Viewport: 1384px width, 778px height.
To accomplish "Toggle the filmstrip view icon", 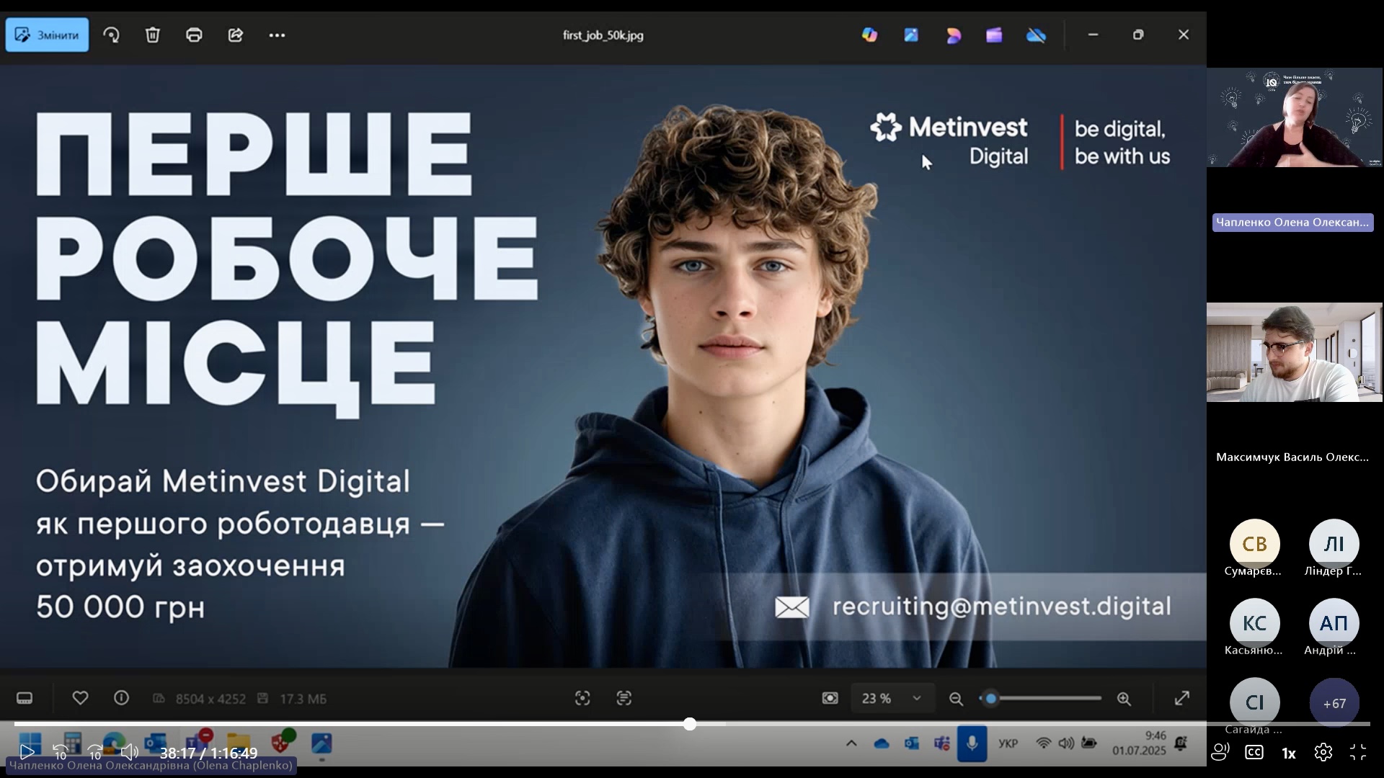I will pyautogui.click(x=25, y=698).
